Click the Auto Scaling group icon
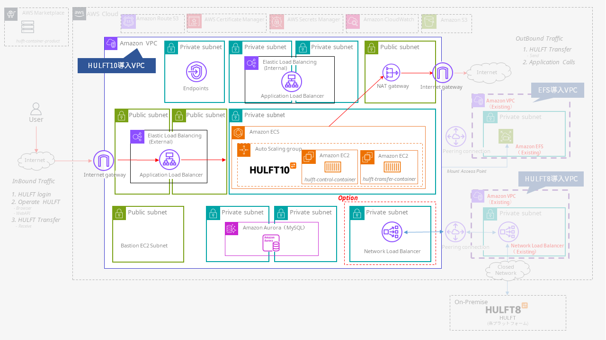Image resolution: width=606 pixels, height=340 pixels. coord(244,149)
